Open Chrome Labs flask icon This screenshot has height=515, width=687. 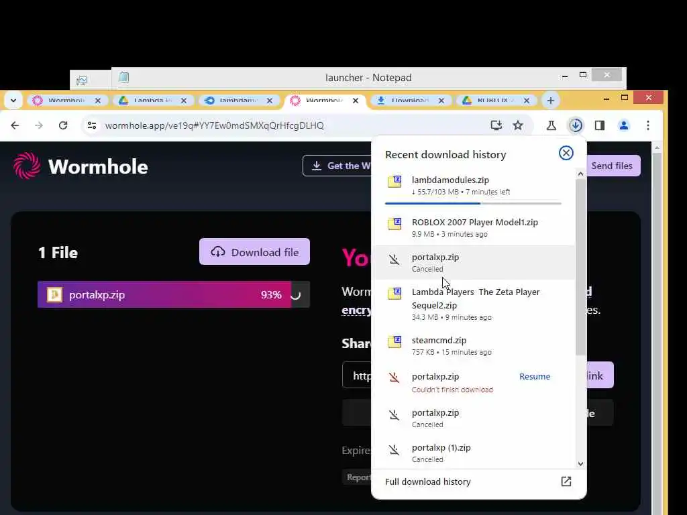551,125
